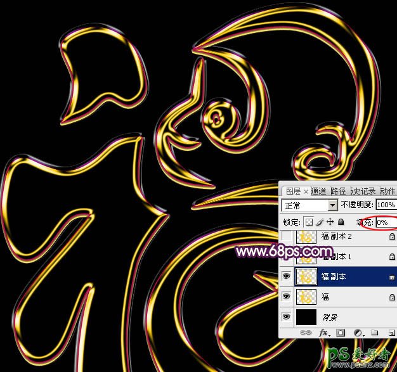Enable lock image pixels brush icon

(319, 222)
